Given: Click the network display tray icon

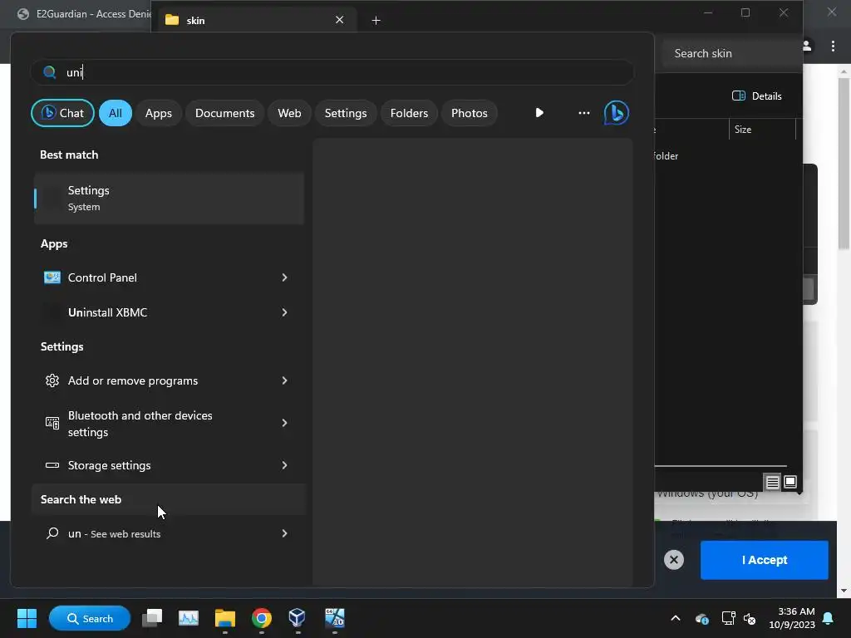Looking at the screenshot, I should (728, 618).
